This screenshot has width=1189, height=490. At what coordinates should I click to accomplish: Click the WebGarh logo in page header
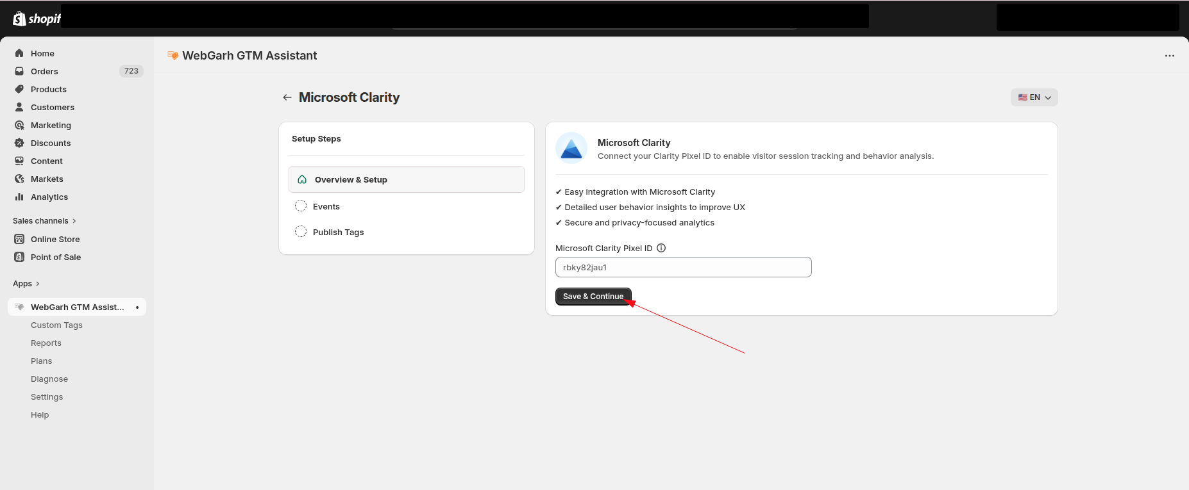point(173,56)
